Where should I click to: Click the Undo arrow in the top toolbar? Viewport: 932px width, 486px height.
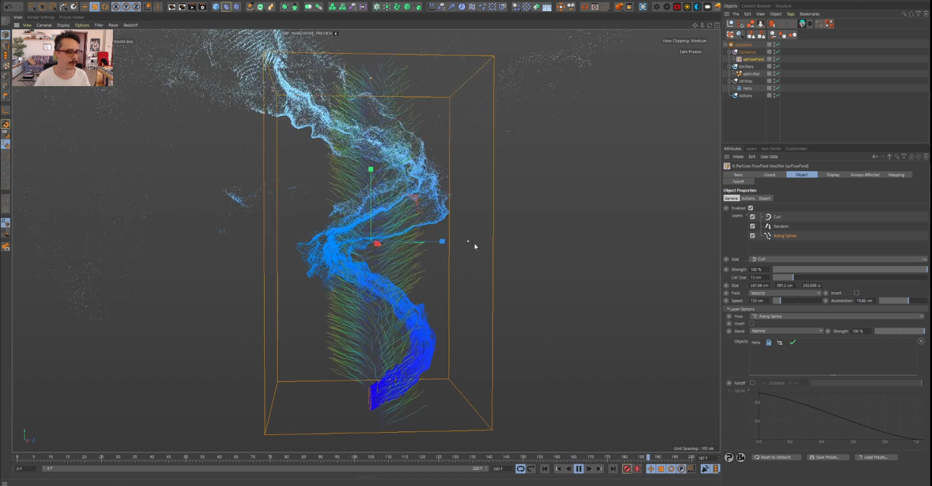[8, 7]
